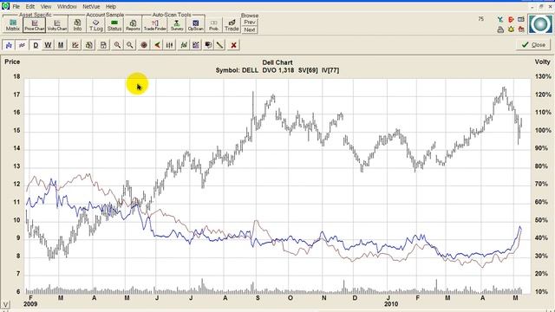555x312 pixels.
Task: Click the red folder icon at top right
Action: pos(521,29)
